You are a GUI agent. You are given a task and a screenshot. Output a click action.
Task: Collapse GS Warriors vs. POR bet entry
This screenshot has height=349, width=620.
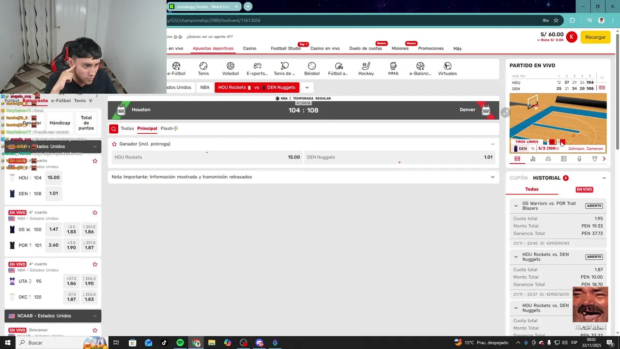coord(516,206)
